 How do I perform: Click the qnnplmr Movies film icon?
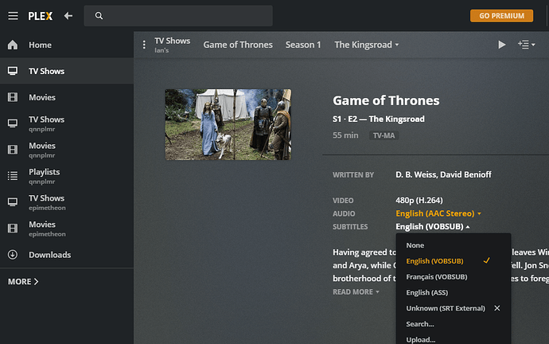[13, 150]
